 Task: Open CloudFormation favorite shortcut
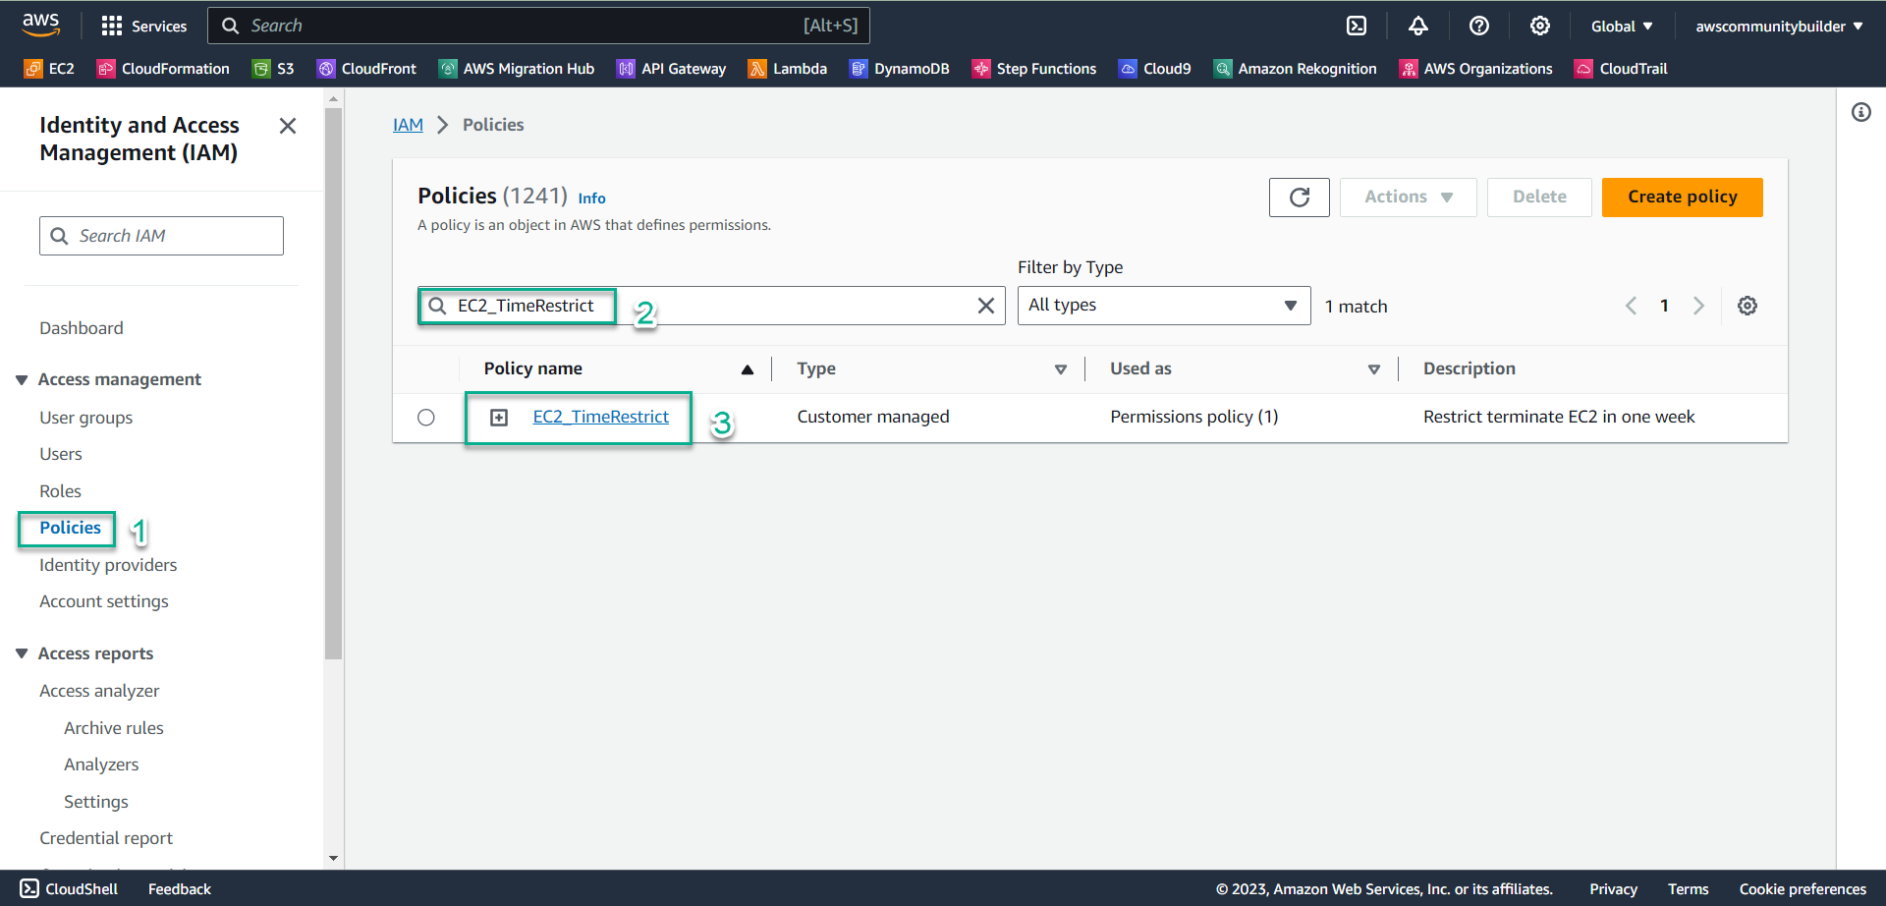163,69
